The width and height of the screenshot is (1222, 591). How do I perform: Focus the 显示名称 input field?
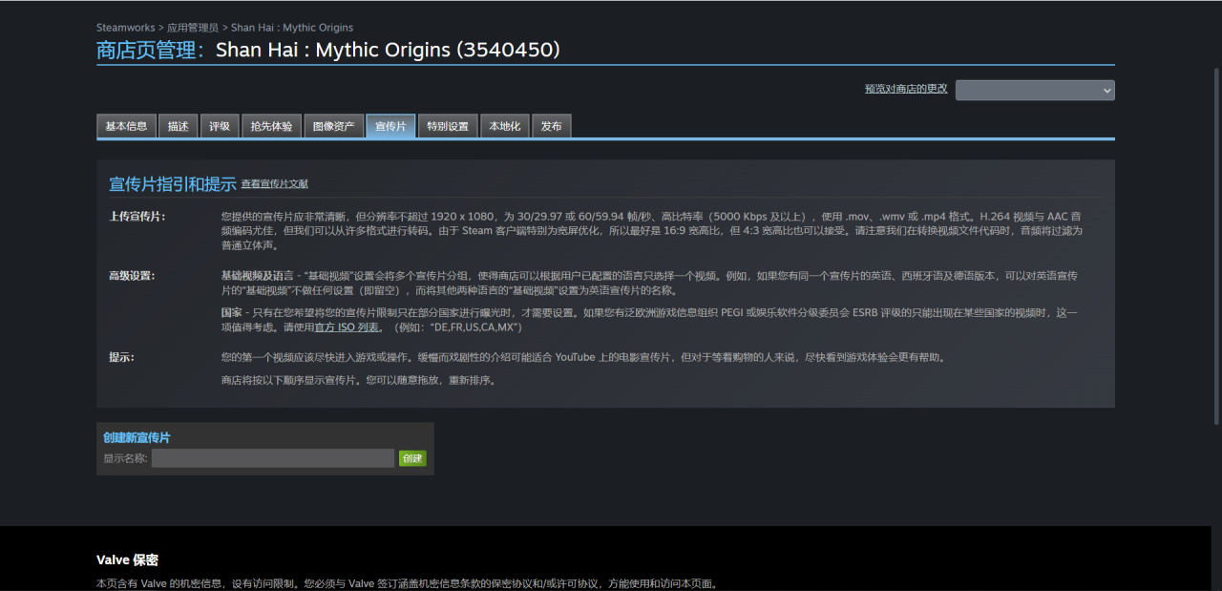273,458
